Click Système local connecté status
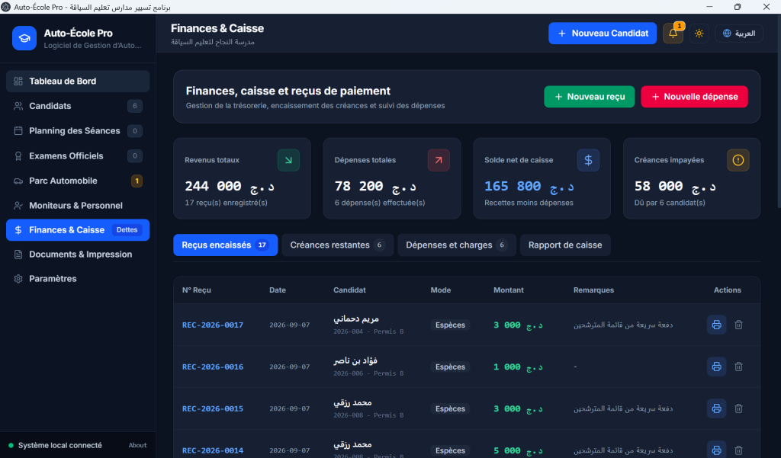 pyautogui.click(x=55, y=446)
